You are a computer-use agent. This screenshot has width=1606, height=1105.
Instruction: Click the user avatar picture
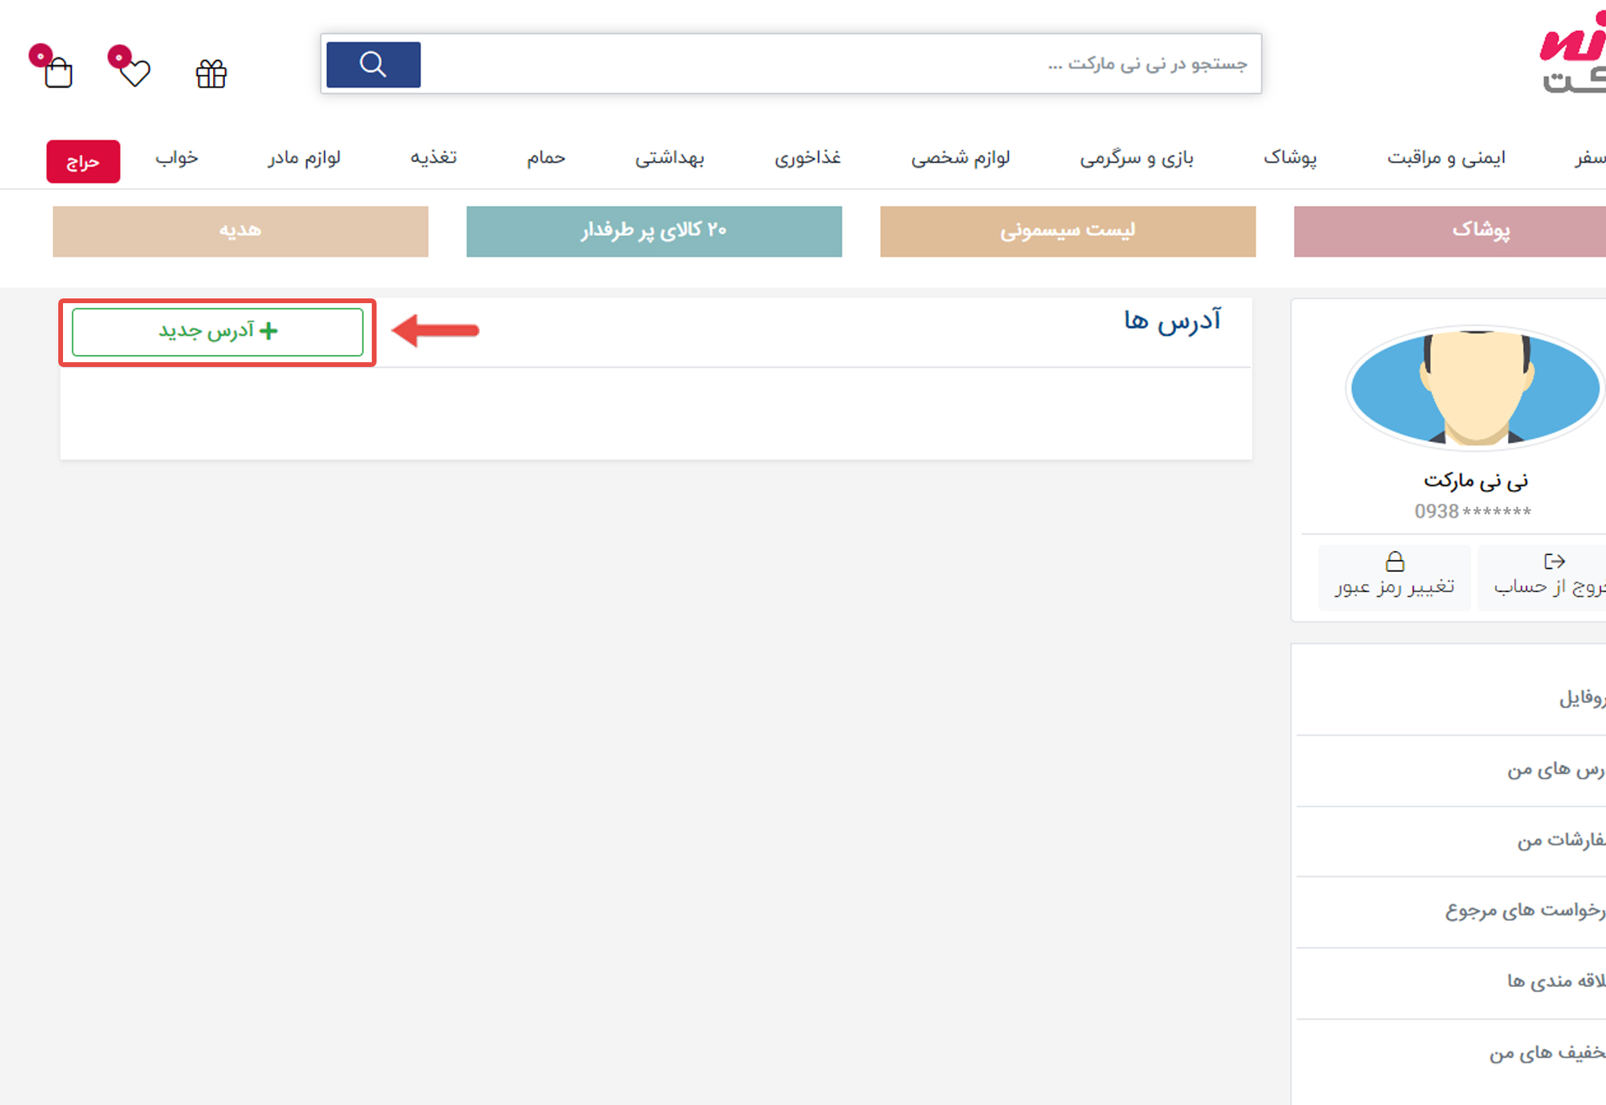1474,388
